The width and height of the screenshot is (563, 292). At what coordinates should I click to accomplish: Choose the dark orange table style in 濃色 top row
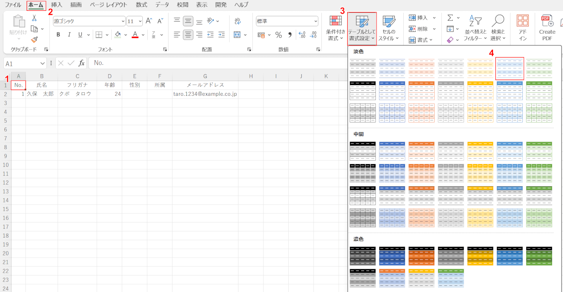pos(421,256)
